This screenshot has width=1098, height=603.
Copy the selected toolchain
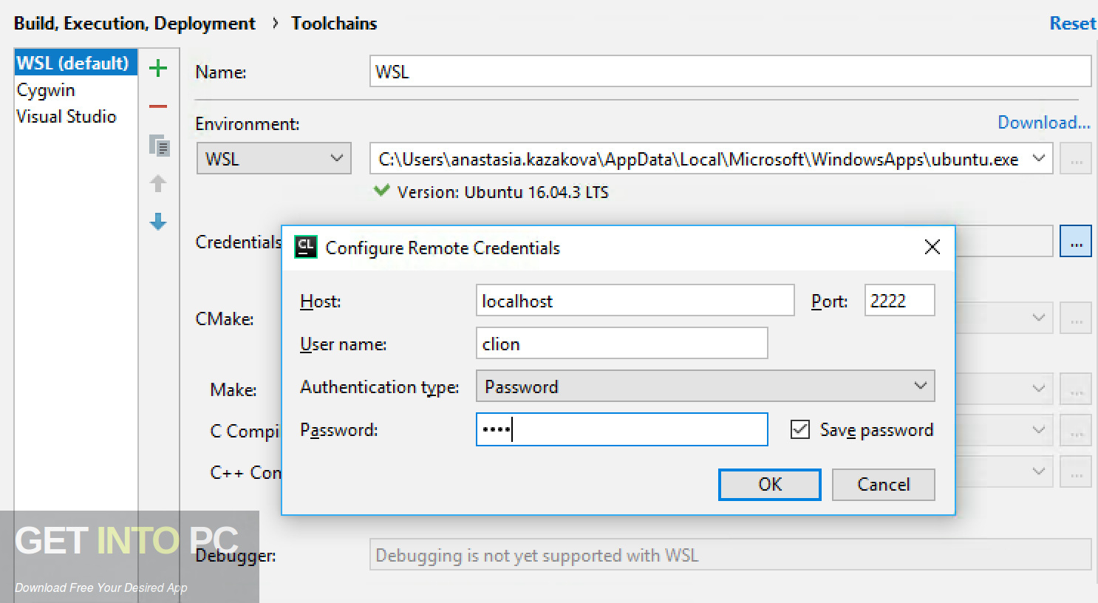point(159,146)
